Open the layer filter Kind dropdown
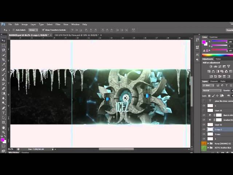 click(209, 85)
